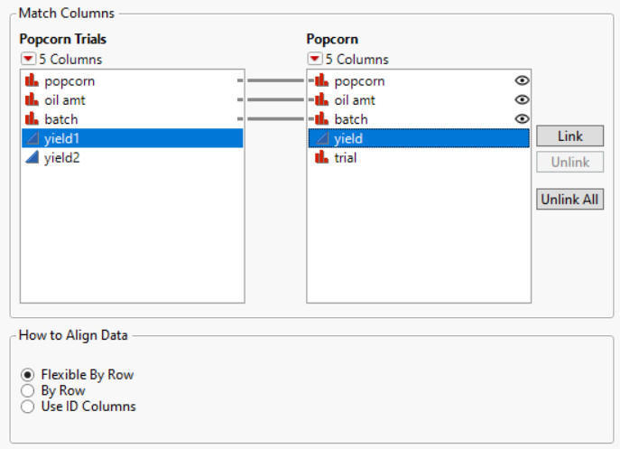Open Popcorn Trials columns red triangle menu

(28, 60)
